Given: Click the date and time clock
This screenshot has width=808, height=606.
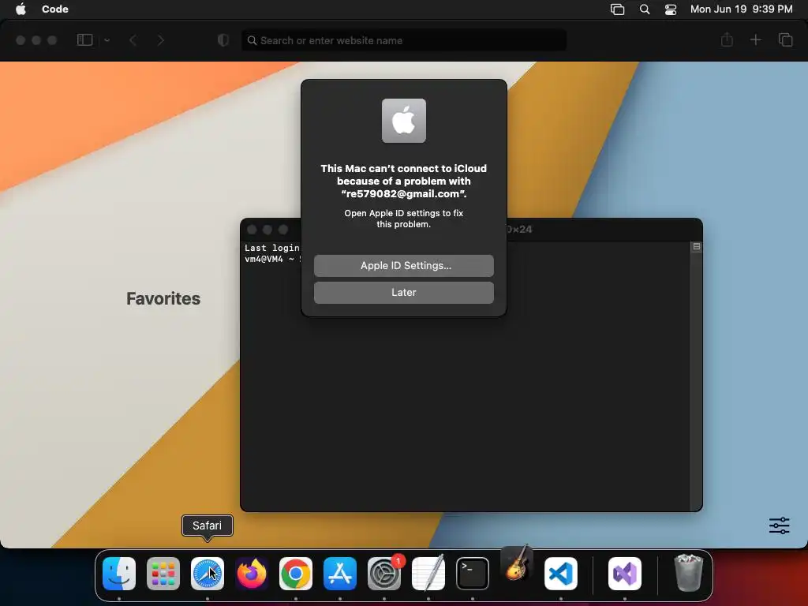Looking at the screenshot, I should 741,9.
